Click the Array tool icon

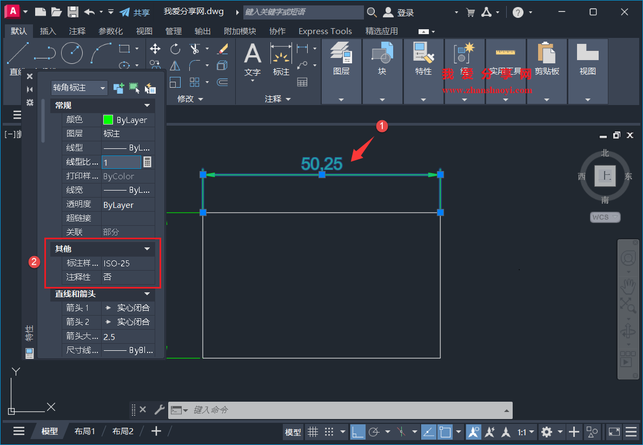[194, 82]
